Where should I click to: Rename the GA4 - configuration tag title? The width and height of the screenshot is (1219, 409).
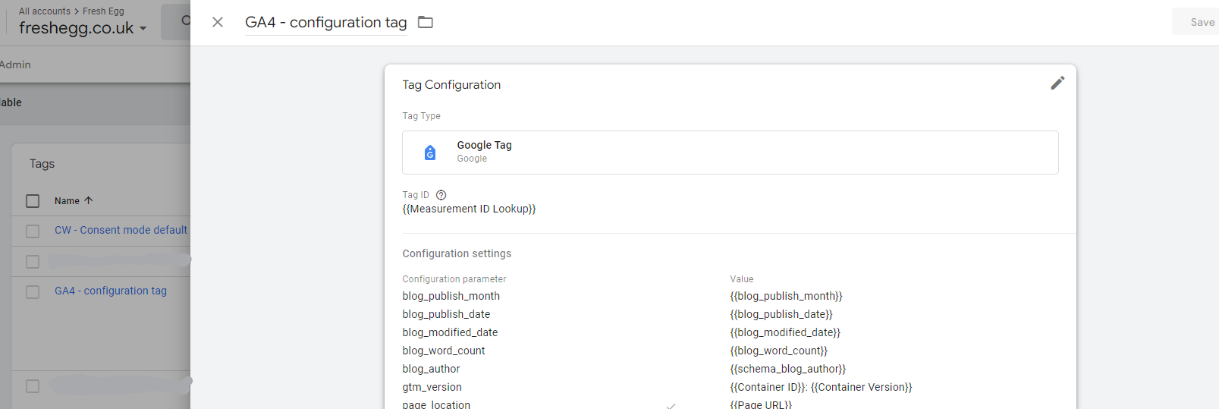pyautogui.click(x=325, y=22)
